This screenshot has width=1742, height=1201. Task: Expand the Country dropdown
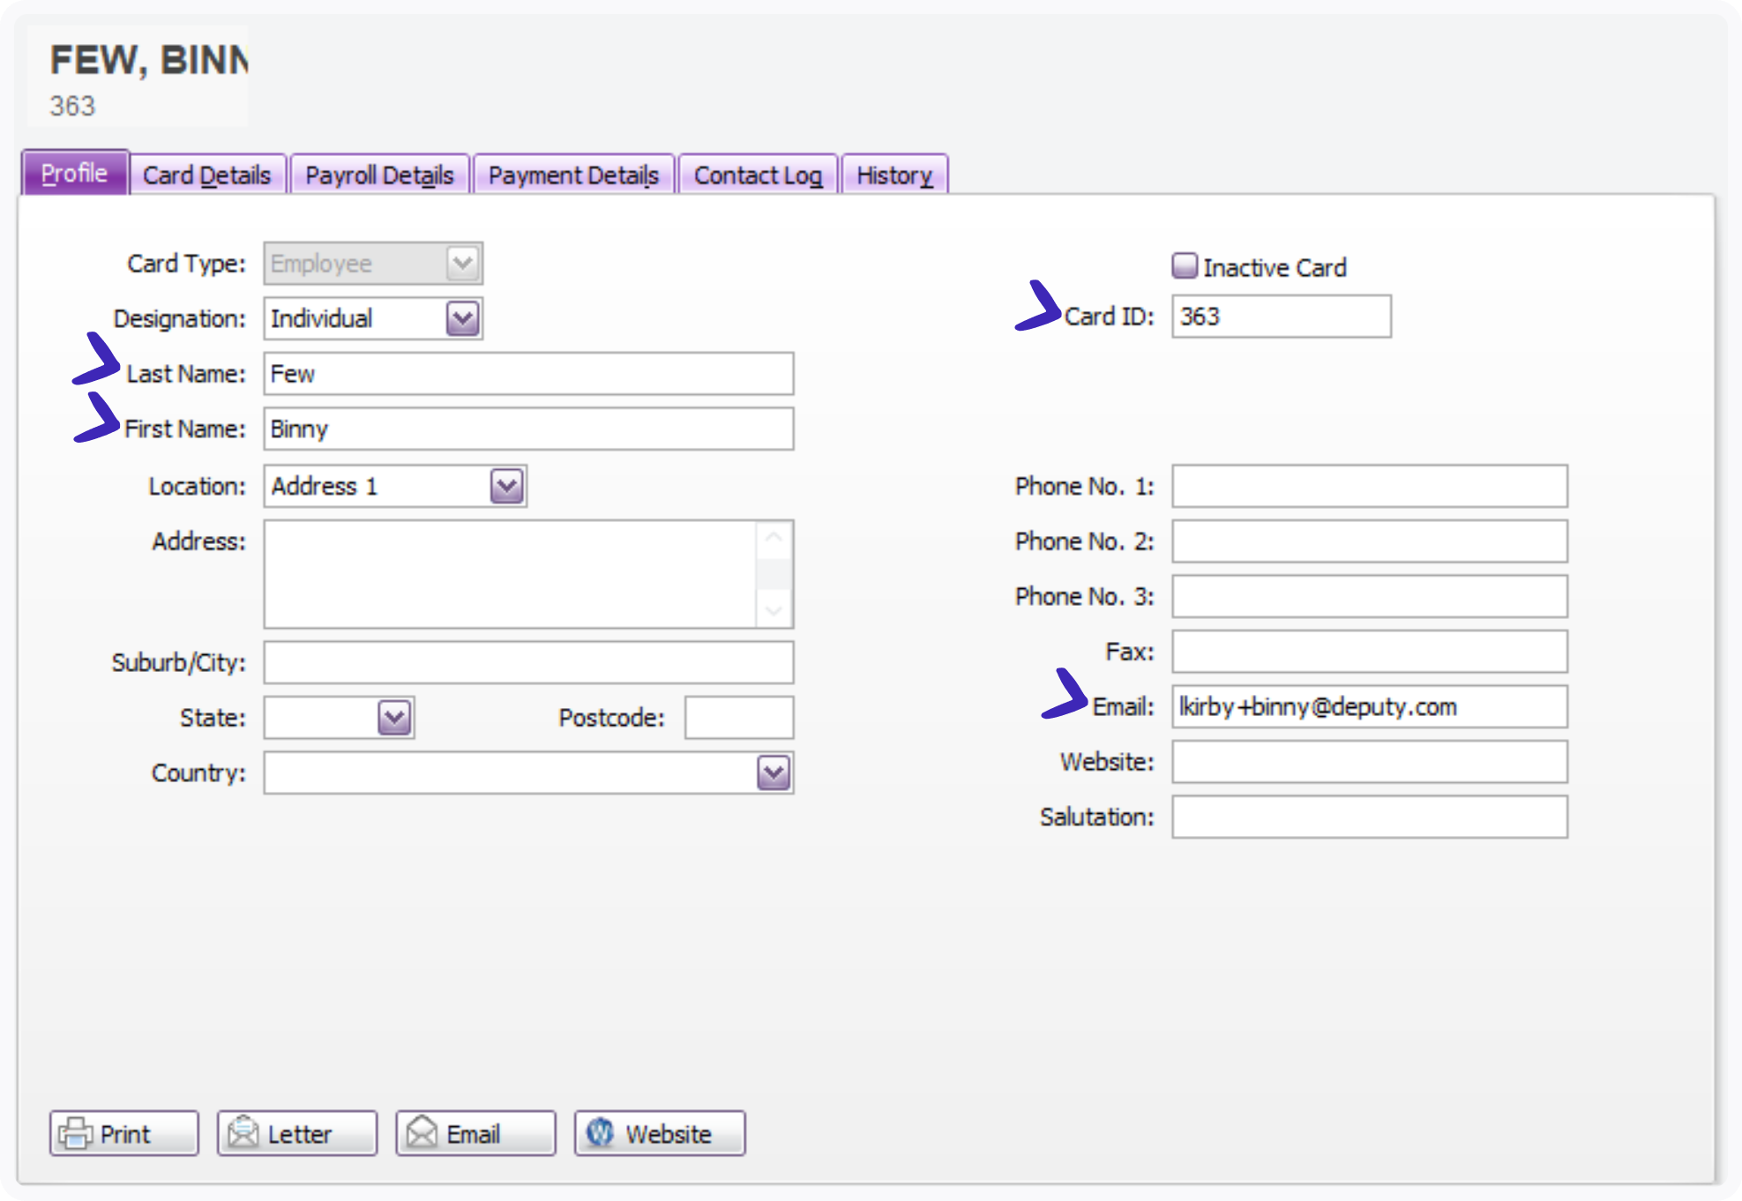tap(772, 772)
